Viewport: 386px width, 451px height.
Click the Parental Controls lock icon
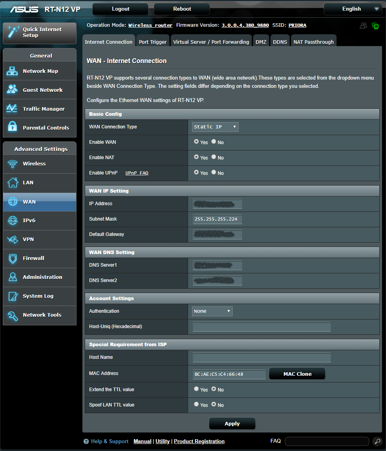click(12, 126)
